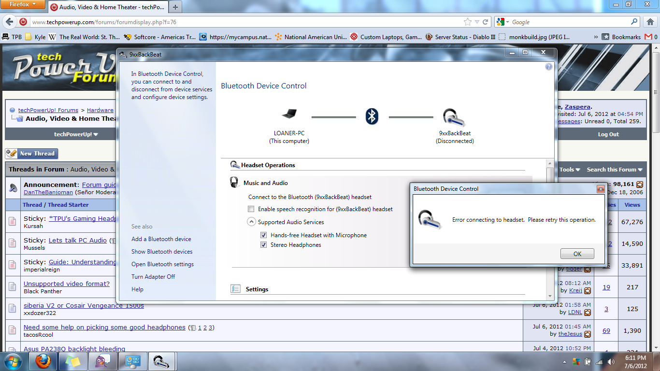The image size is (660, 371).
Task: Open Need some help picking headphones thread
Action: tap(104, 327)
